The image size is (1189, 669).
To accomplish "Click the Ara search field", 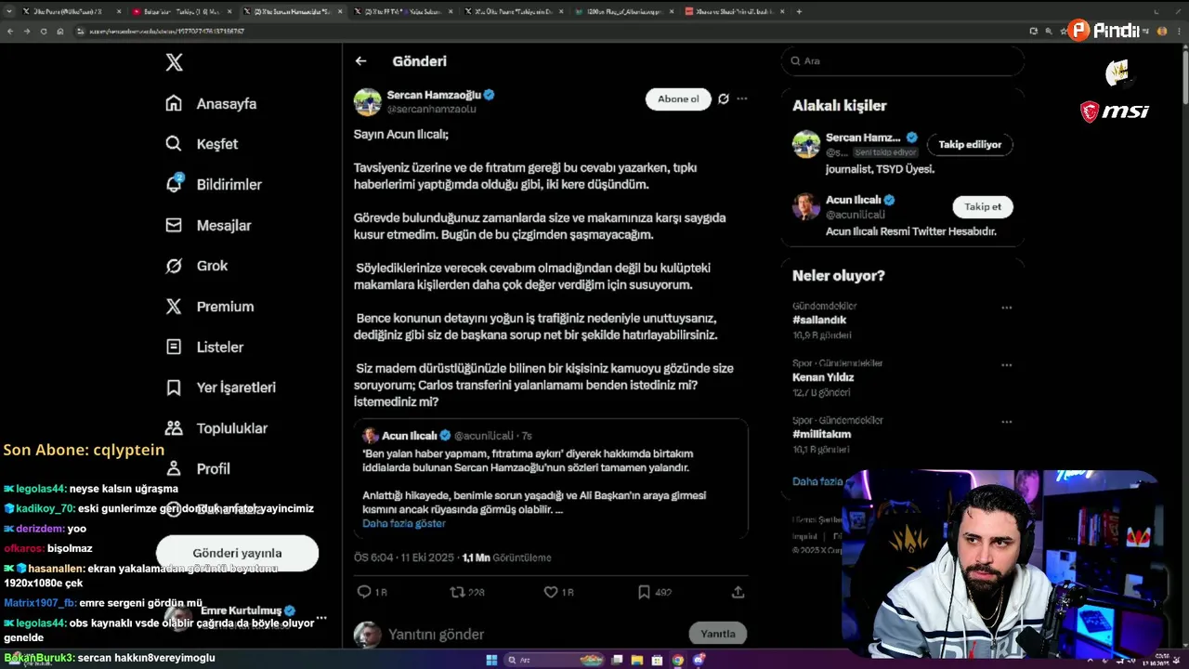I will click(902, 60).
